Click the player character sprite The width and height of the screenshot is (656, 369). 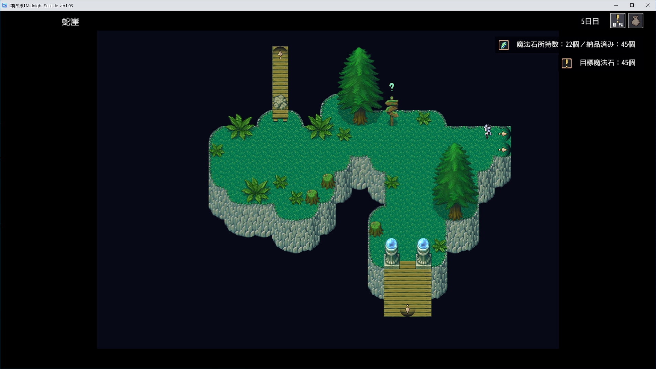[487, 131]
